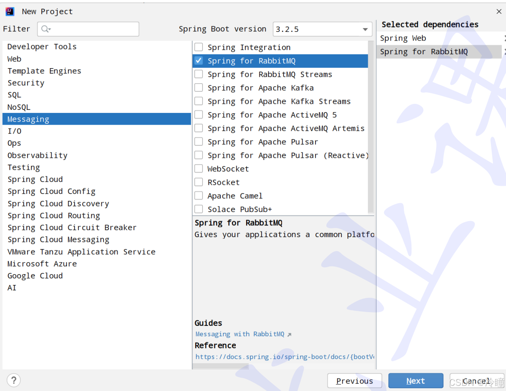This screenshot has width=506, height=391.
Task: Choose the Microsoft Azure category
Action: click(x=97, y=264)
